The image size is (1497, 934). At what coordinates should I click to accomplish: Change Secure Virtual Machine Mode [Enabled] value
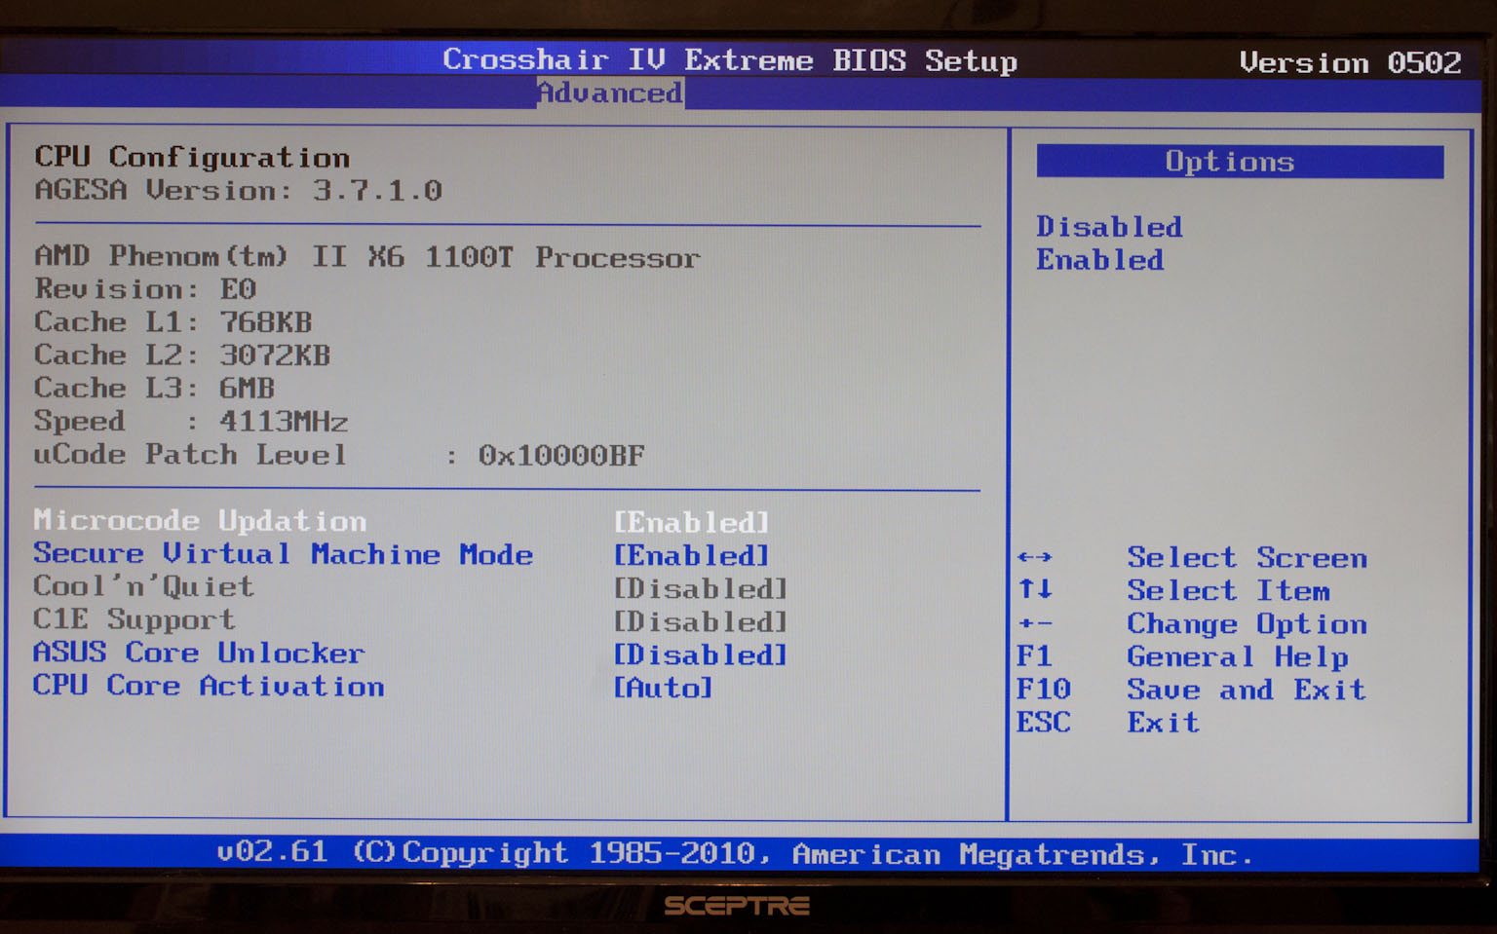(x=691, y=556)
